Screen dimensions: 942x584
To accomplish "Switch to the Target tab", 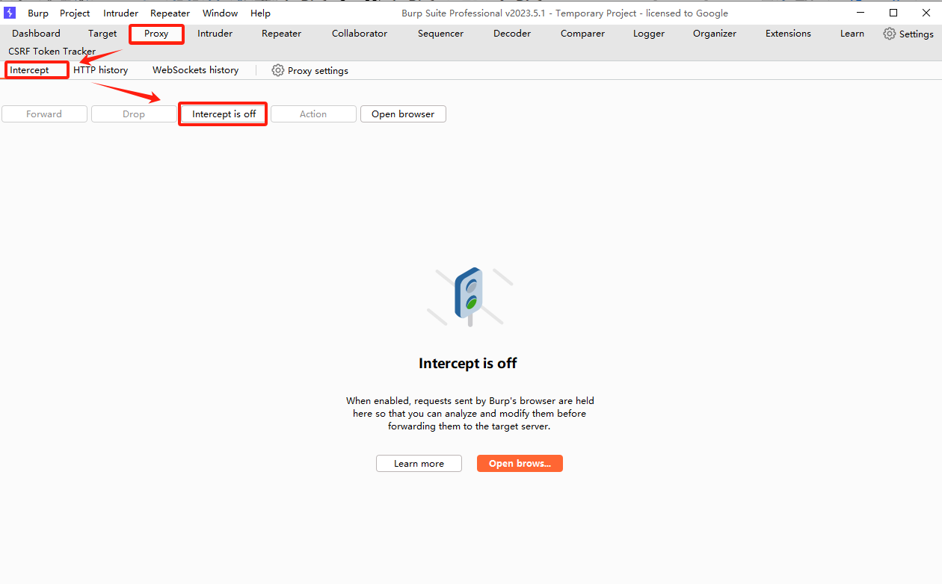I will tap(102, 34).
